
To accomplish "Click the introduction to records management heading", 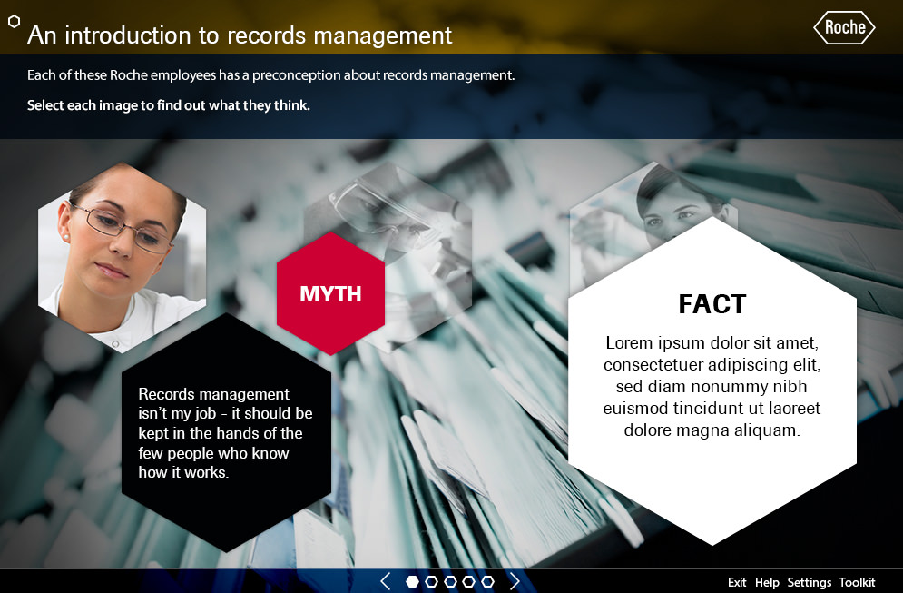I will click(x=240, y=35).
